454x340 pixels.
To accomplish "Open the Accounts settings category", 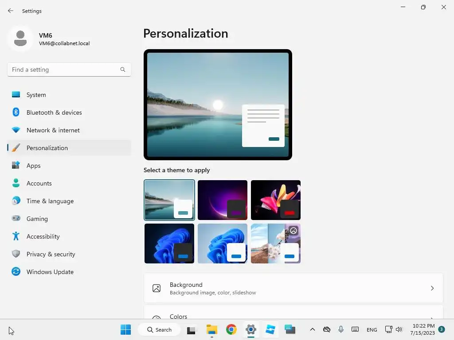I will pos(69,183).
